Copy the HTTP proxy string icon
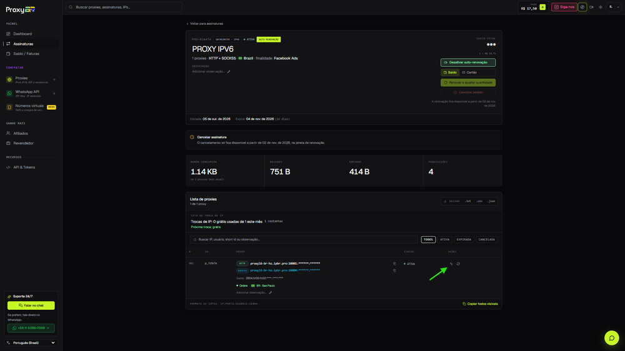 tap(394, 264)
